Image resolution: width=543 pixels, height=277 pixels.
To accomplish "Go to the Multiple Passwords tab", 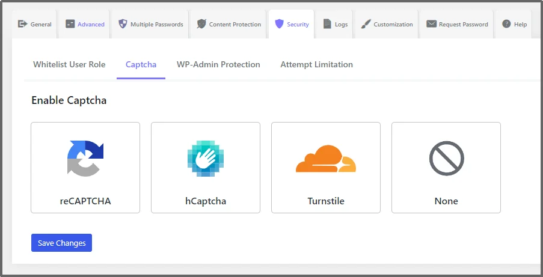I will pyautogui.click(x=150, y=24).
